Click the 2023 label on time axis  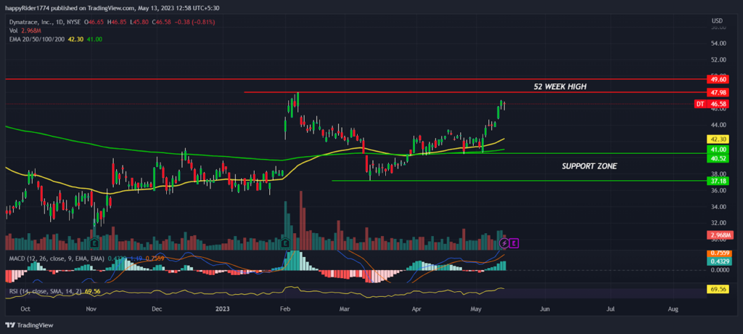pos(222,309)
